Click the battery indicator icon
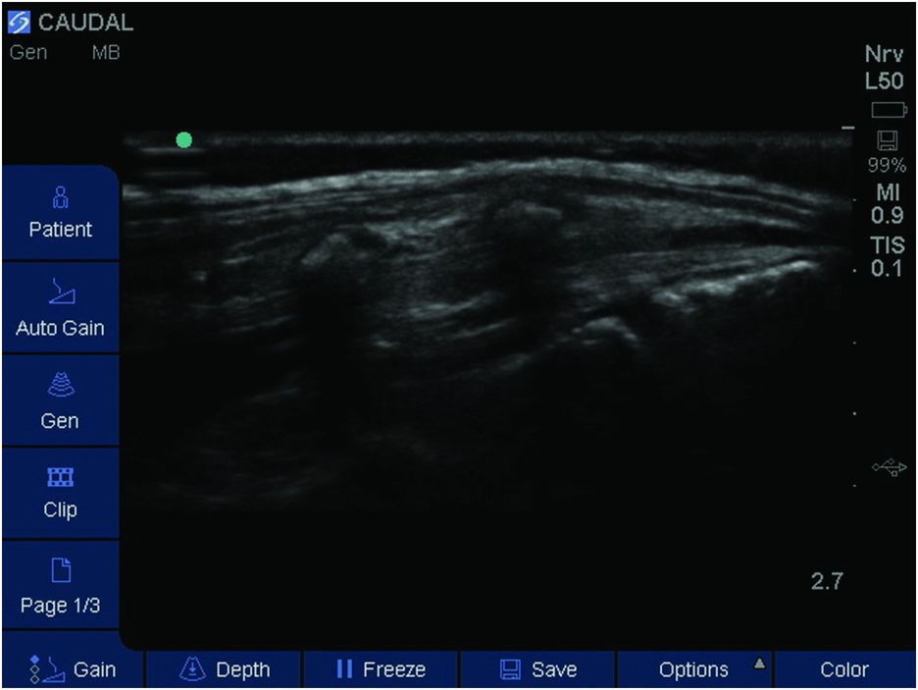Viewport: 918px width, 690px height. pos(887,110)
